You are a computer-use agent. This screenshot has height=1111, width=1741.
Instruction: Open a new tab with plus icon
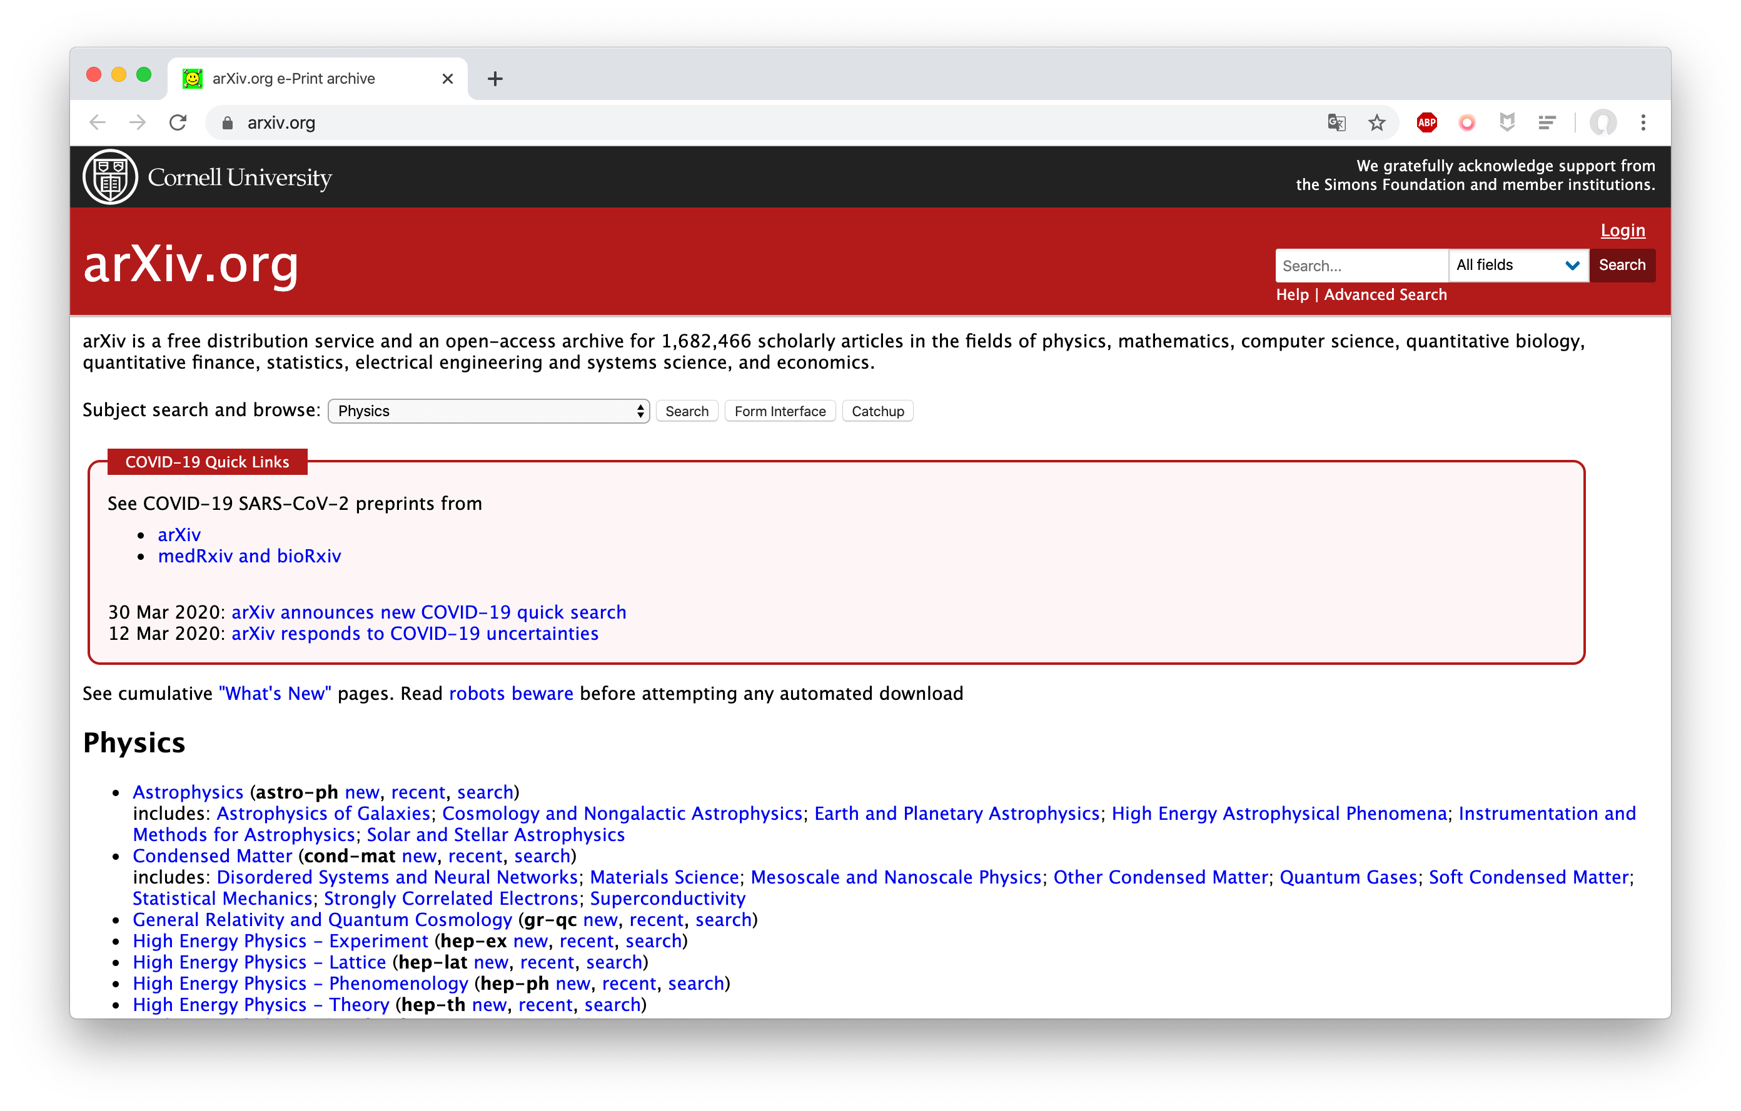495,79
